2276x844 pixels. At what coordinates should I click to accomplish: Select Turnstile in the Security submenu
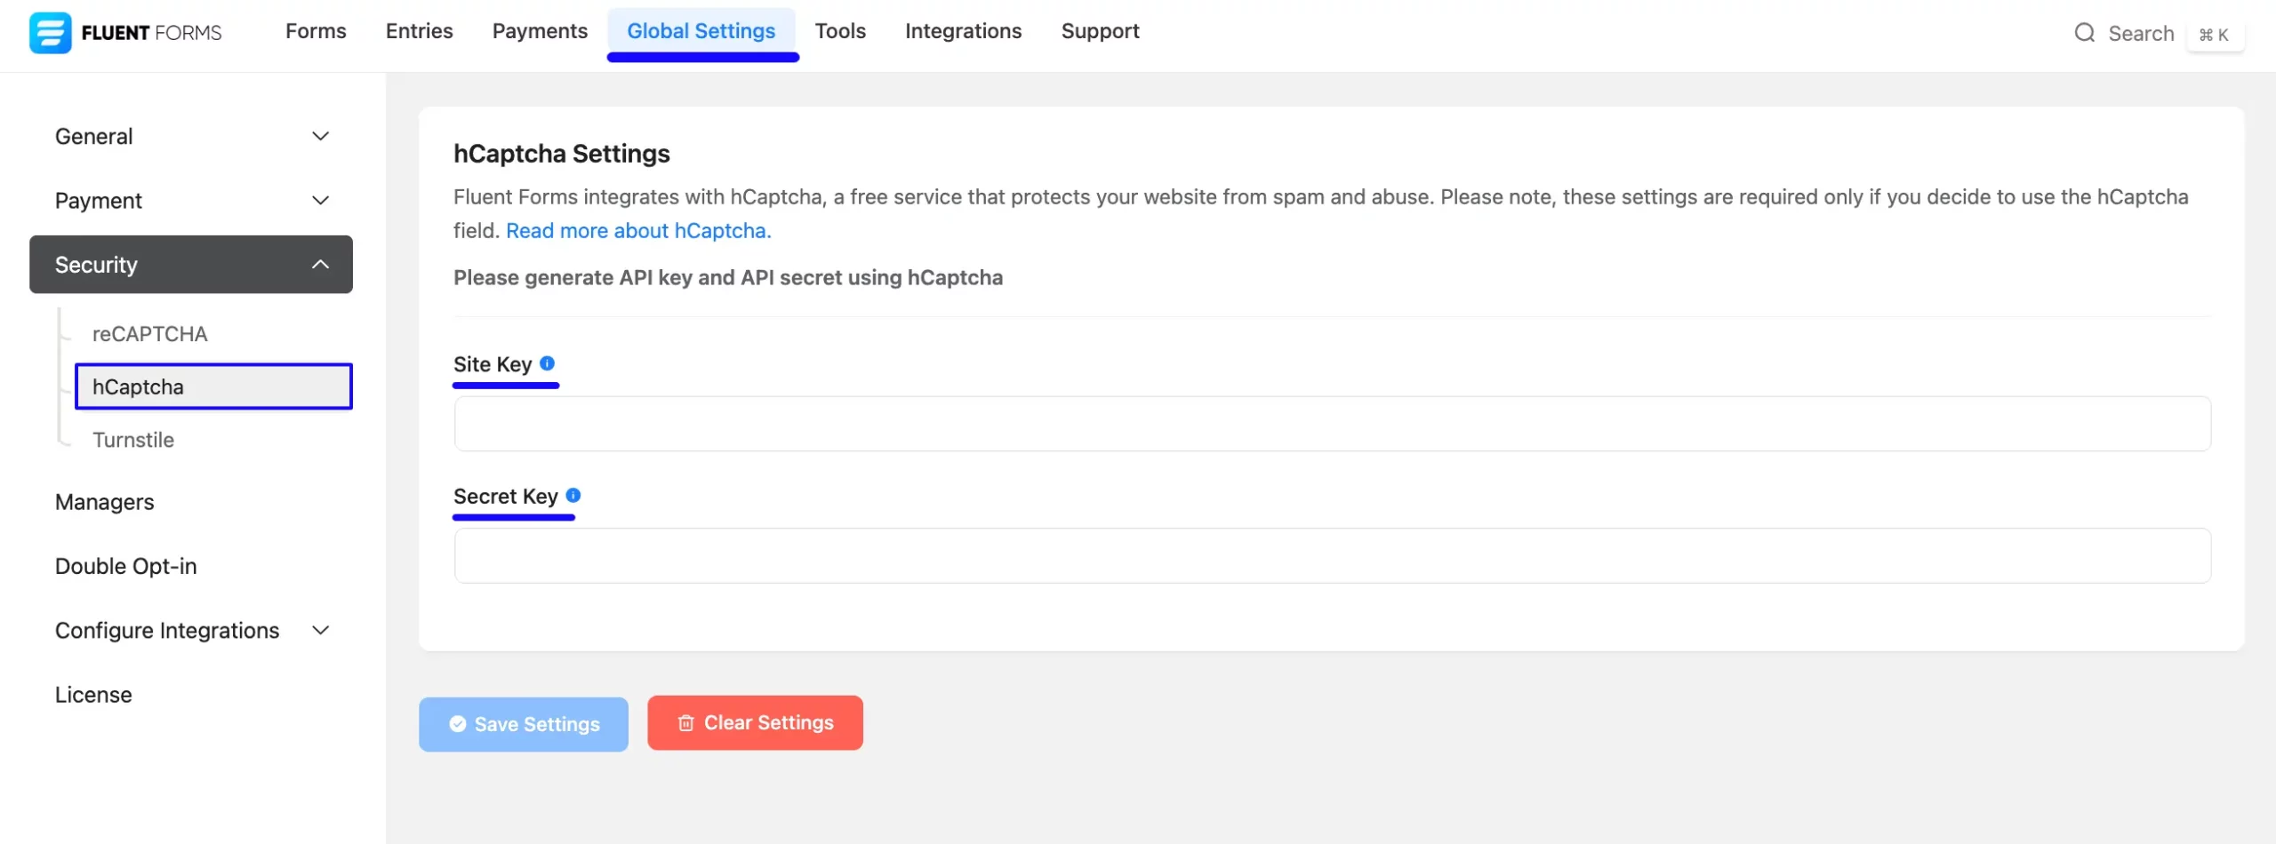tap(133, 440)
